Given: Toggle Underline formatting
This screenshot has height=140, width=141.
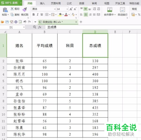Looking at the screenshot, I should pyautogui.click(x=42, y=14).
